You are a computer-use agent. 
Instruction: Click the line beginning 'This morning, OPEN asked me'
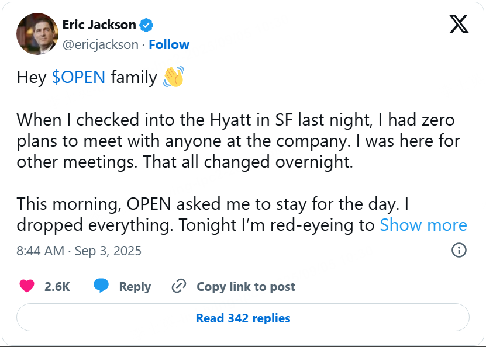coord(213,204)
